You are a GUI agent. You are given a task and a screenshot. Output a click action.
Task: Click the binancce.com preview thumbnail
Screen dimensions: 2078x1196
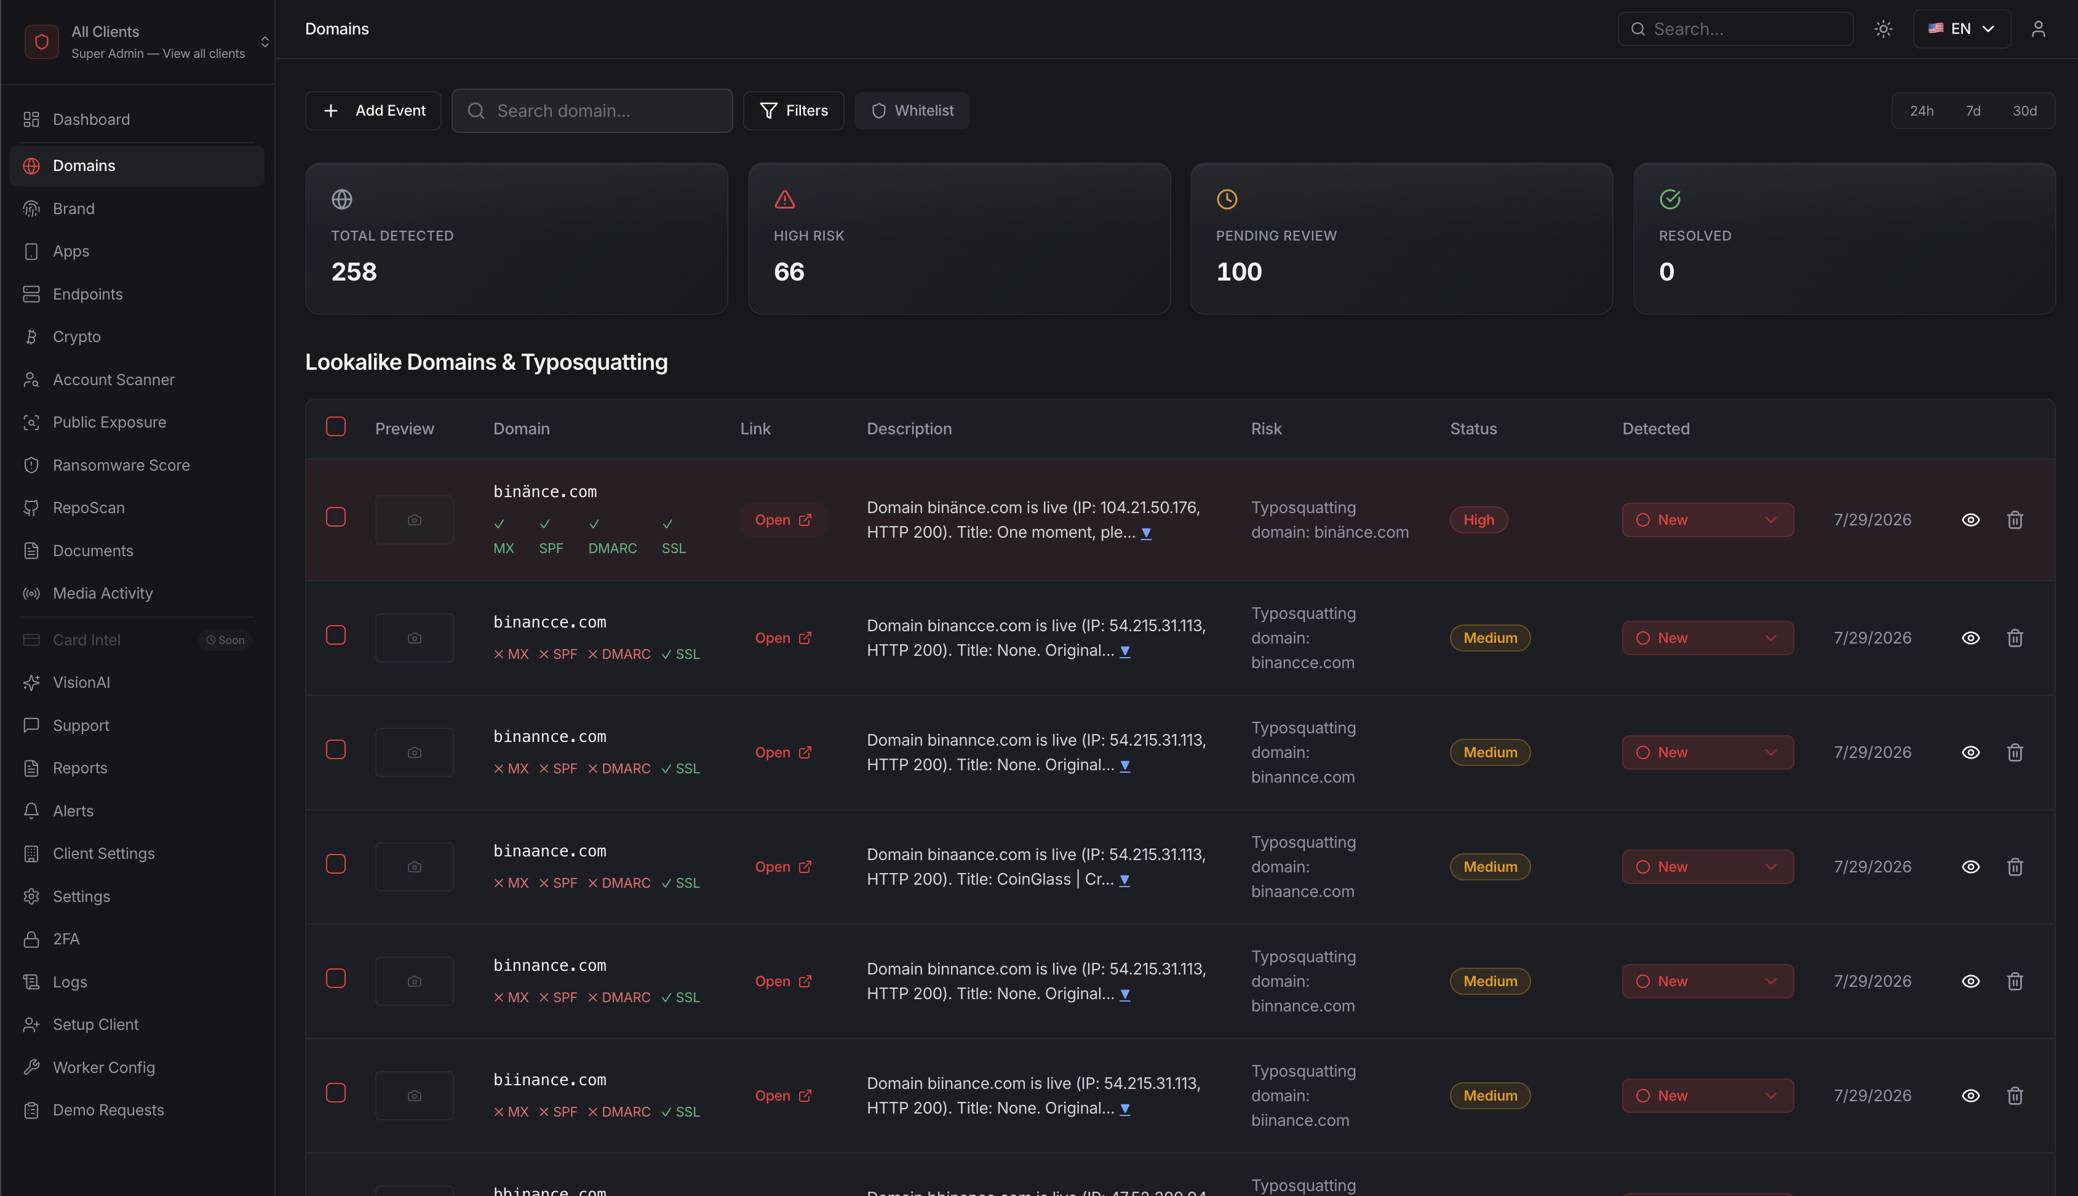[415, 638]
